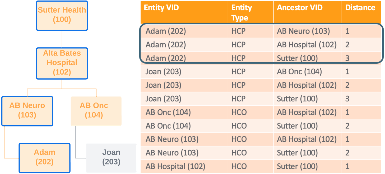Click distance 3 in Adam's Sutter row
The image size is (385, 174).
[x=347, y=58]
